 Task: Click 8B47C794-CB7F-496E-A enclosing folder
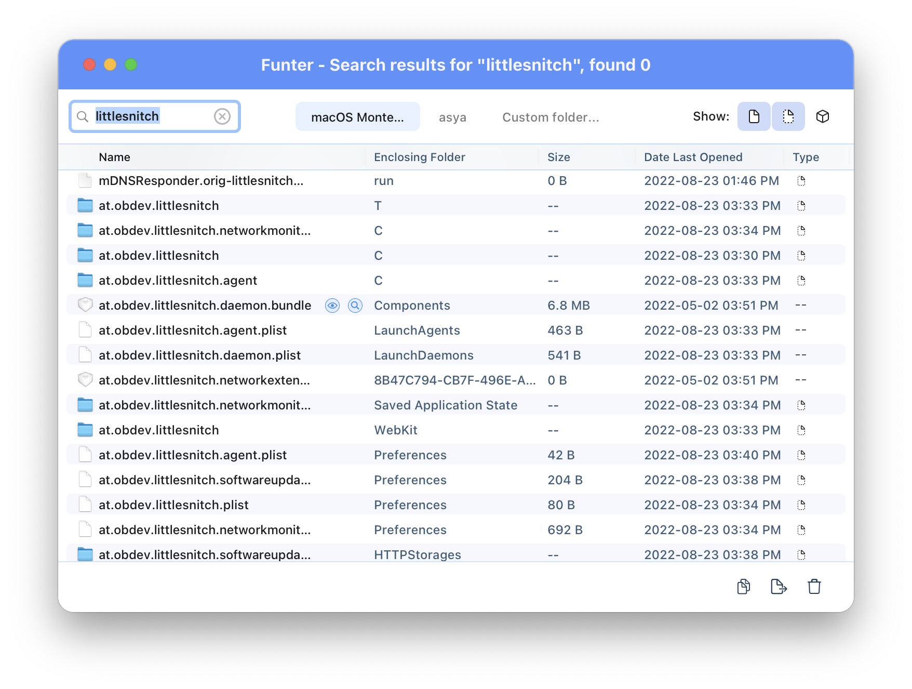[455, 380]
